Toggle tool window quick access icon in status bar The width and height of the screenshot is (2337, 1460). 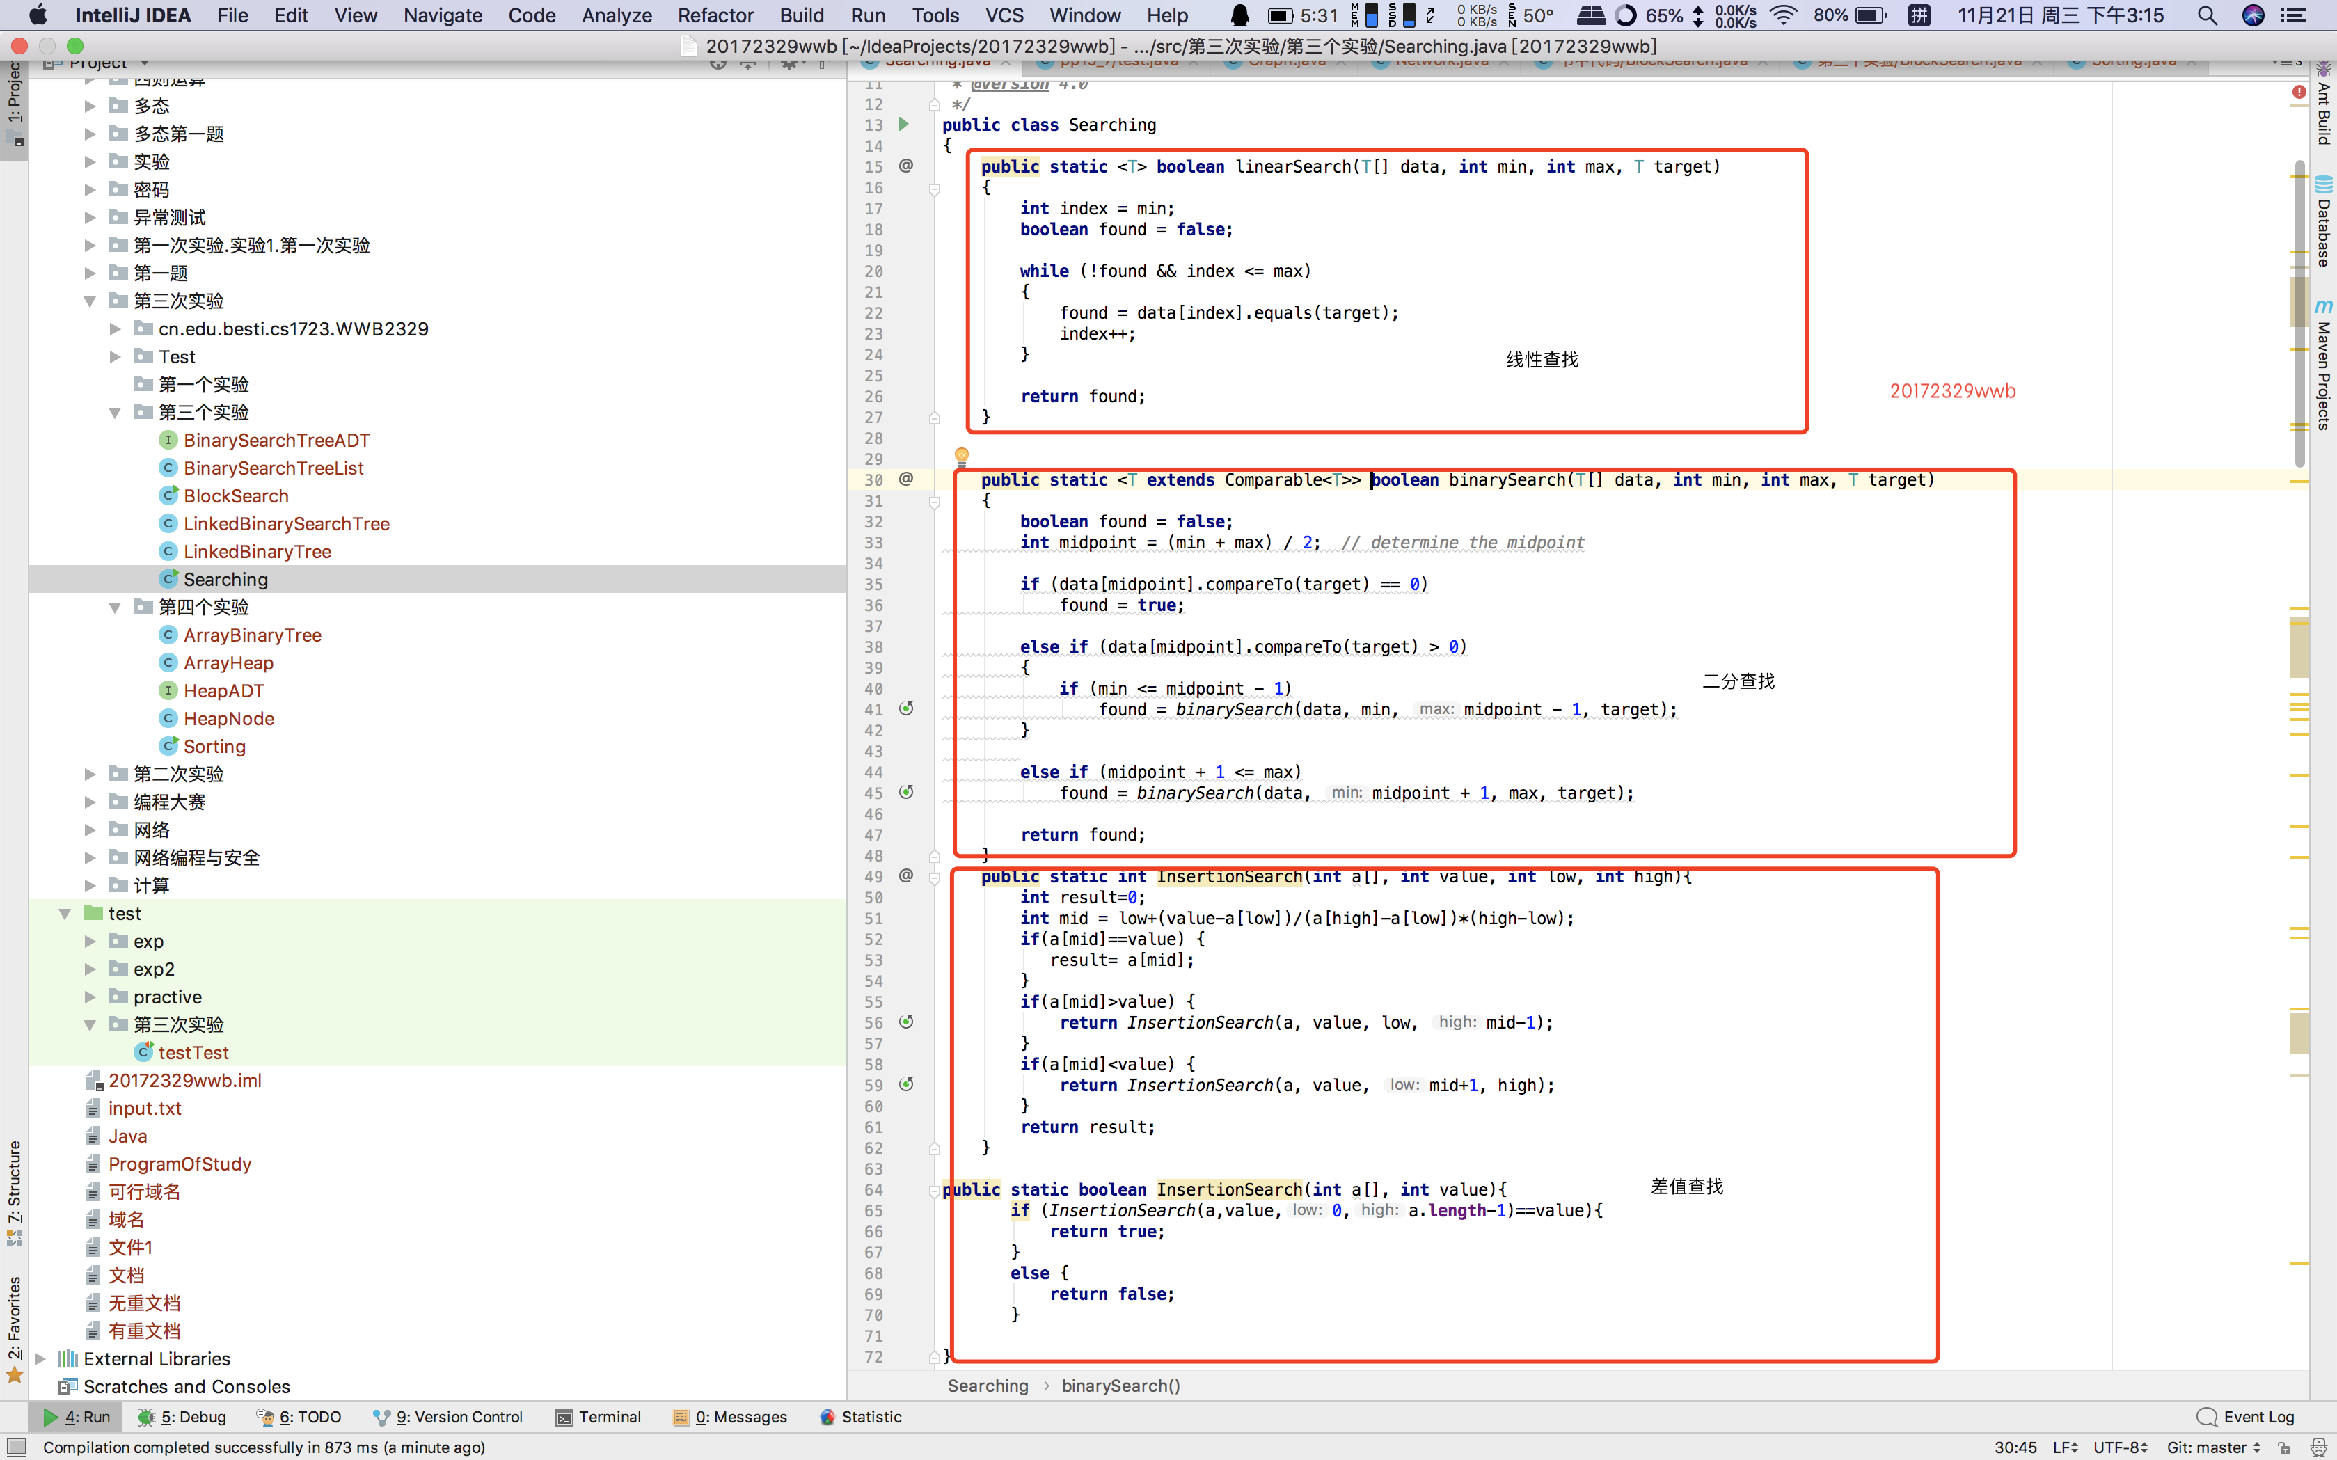coord(17,1447)
